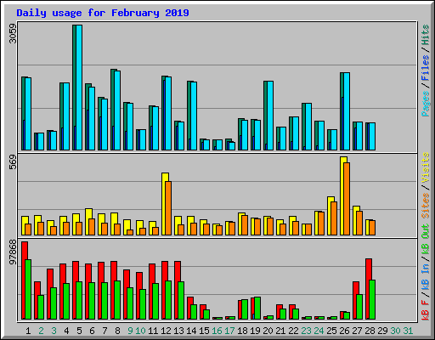Click day 26 on the x-axis
This screenshot has height=340, width=435.
click(344, 331)
